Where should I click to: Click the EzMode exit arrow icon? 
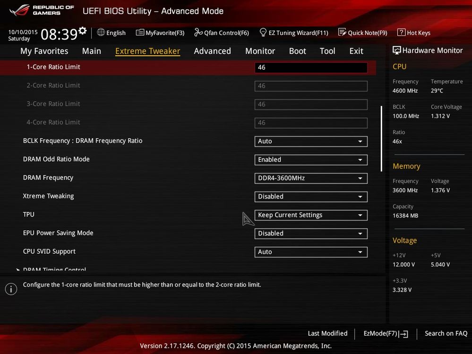pos(403,334)
